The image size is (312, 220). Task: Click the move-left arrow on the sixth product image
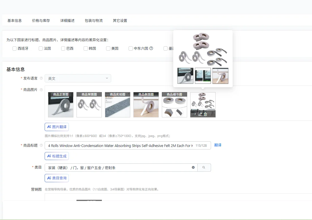(195, 114)
